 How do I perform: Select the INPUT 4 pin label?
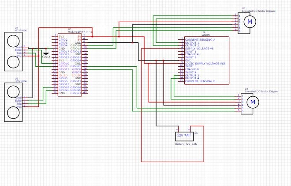point(190,72)
